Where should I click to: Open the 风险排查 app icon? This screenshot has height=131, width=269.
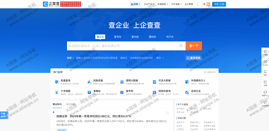click(x=89, y=82)
